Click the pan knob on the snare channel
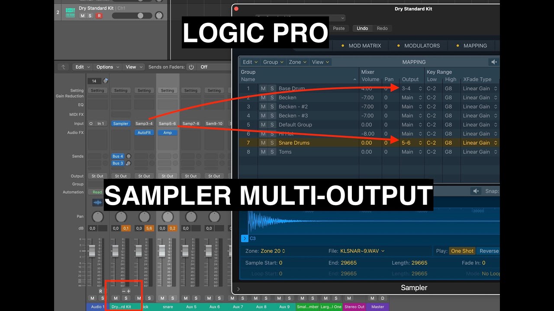 [167, 217]
